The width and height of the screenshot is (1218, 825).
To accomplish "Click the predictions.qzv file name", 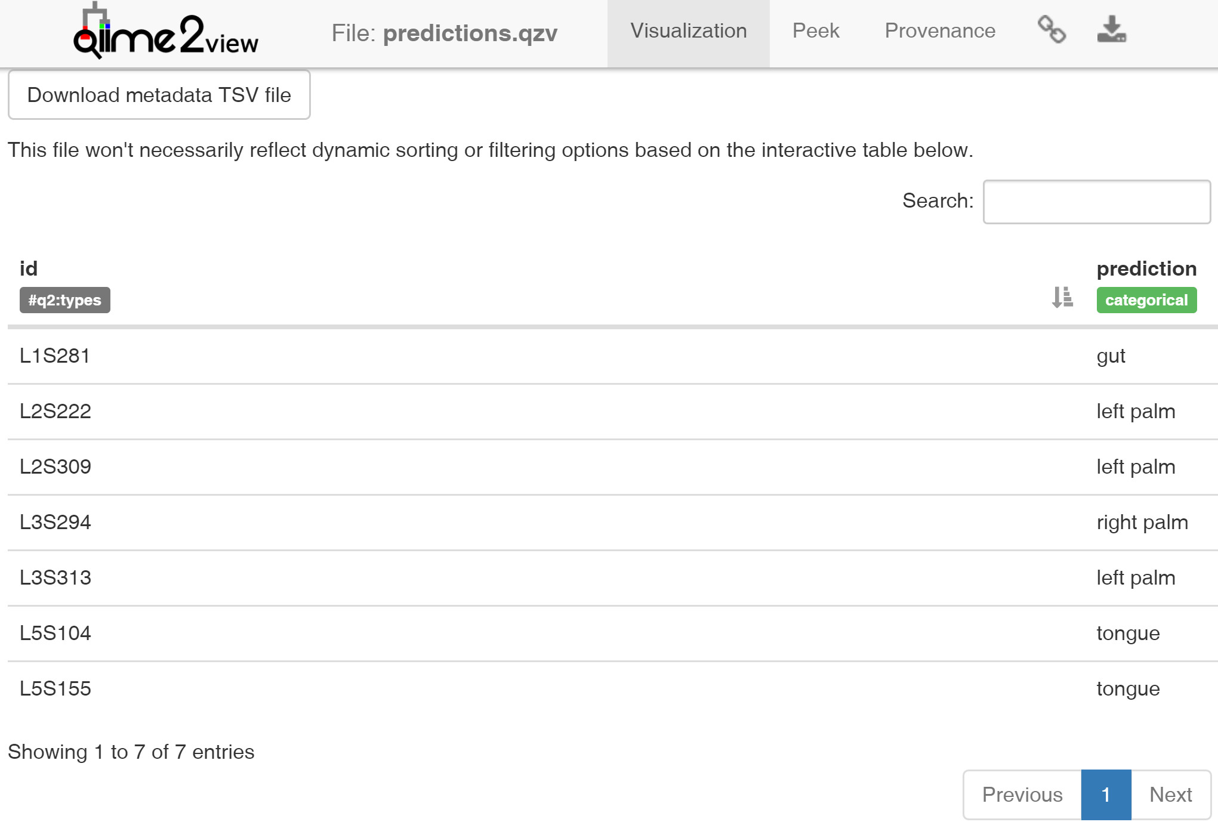I will [x=470, y=33].
